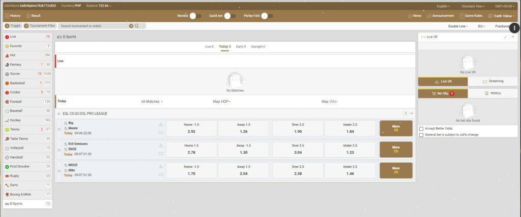Switch to the Live 0 tab
521x217 pixels.
click(x=209, y=47)
